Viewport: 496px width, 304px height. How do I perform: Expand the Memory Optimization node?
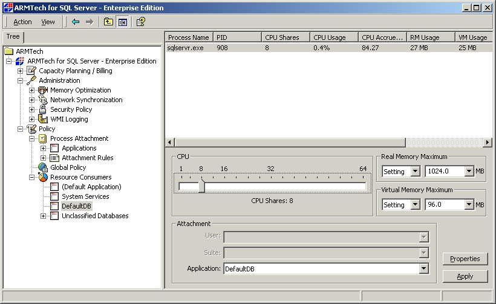click(31, 91)
